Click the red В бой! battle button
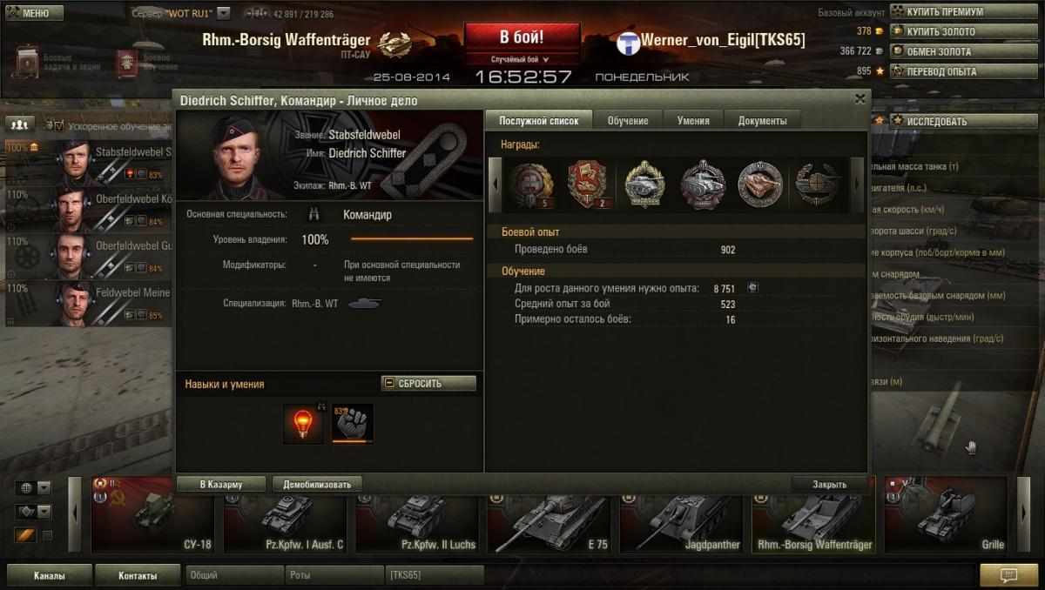Viewport: 1045px width, 590px height. point(522,37)
